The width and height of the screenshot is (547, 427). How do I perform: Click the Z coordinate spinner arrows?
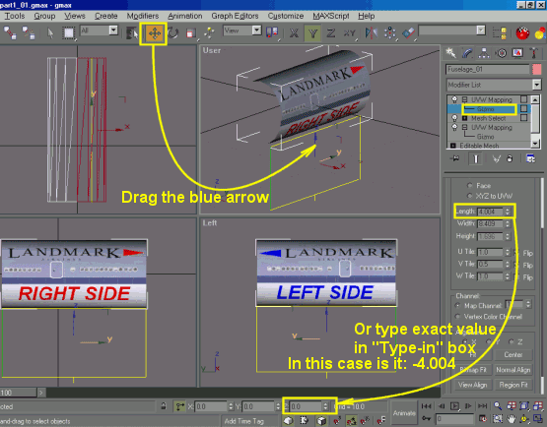click(x=325, y=406)
